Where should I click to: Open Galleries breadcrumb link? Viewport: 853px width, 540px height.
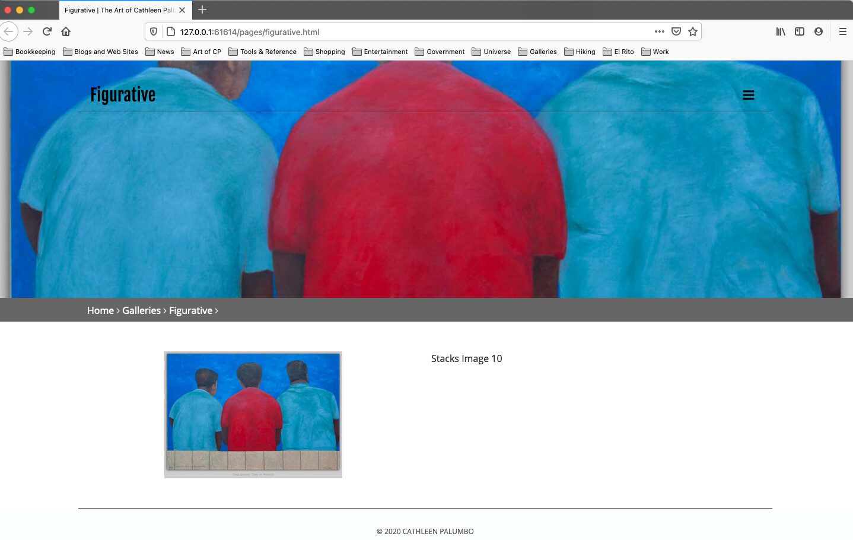141,310
